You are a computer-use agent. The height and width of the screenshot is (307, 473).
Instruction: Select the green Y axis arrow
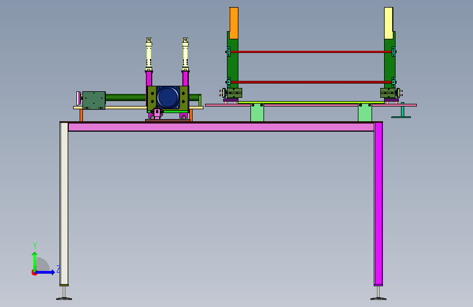[x=35, y=262]
